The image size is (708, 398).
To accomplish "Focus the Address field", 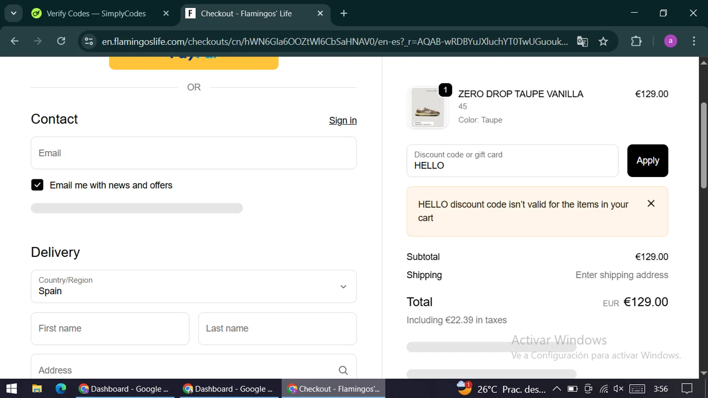I will (x=194, y=367).
